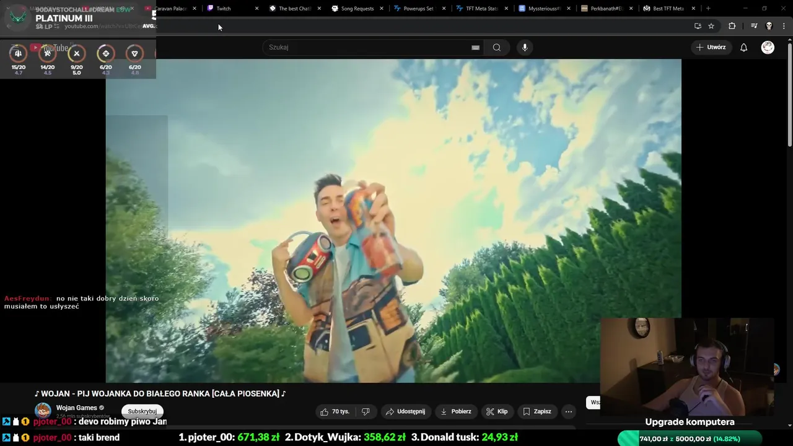Close the Song Requests tab
Image resolution: width=793 pixels, height=446 pixels.
[382, 9]
